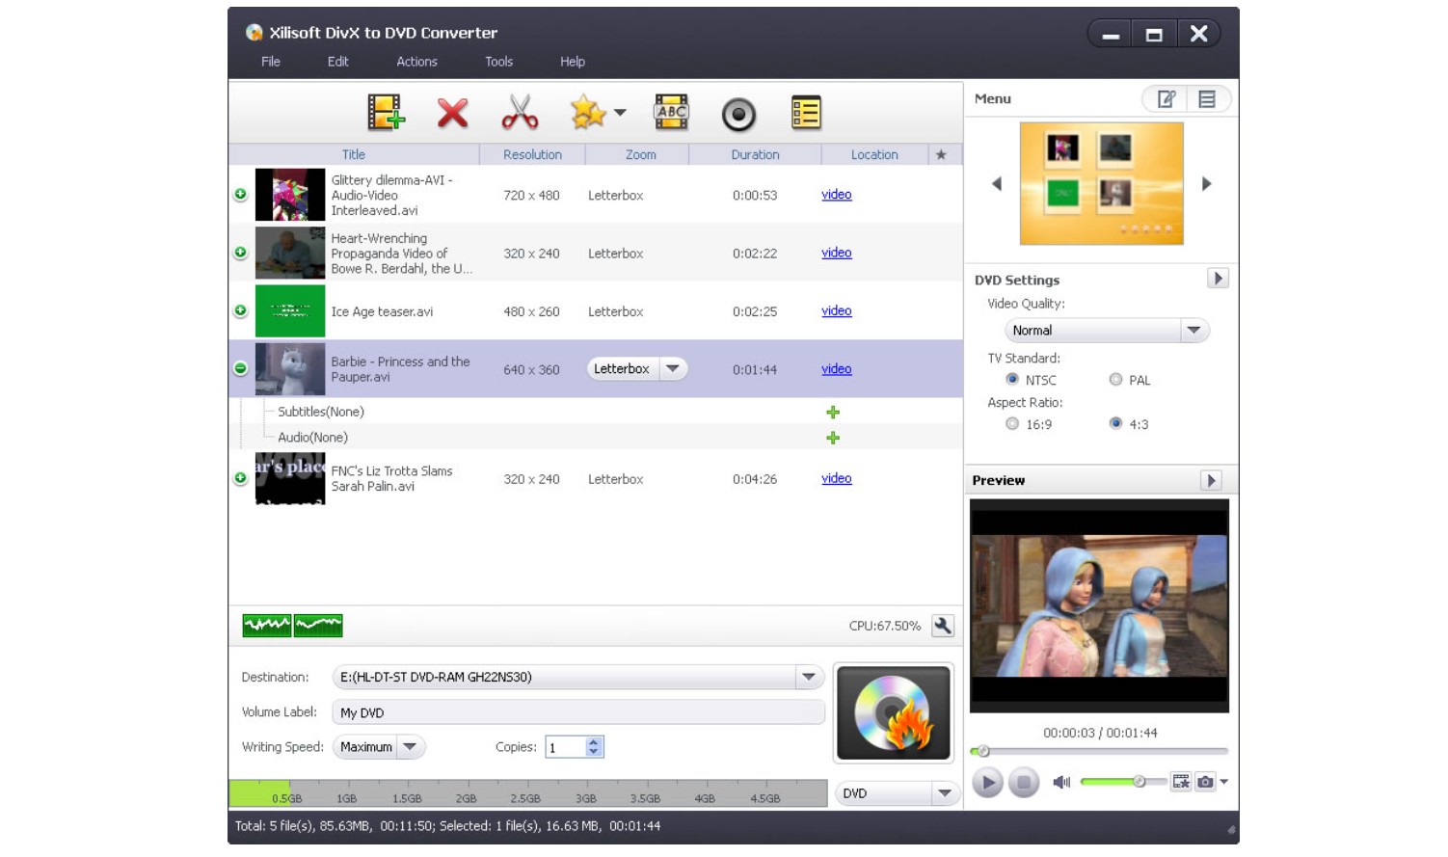Collapse the Barbie - Princess row

(x=241, y=368)
